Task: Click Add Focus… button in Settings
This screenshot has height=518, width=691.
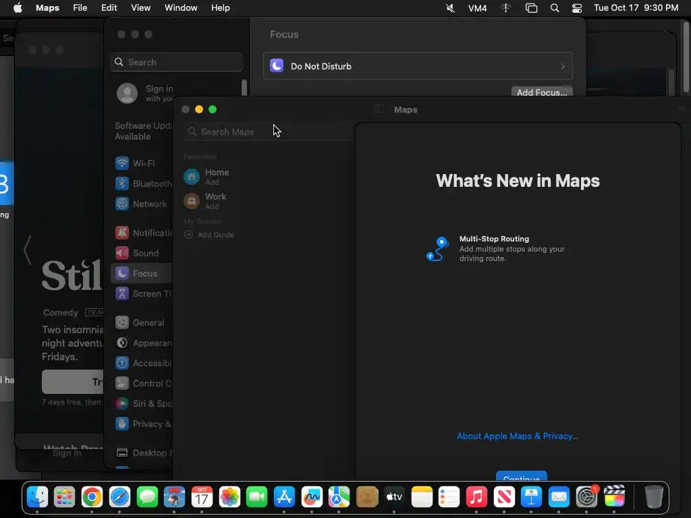Action: [542, 91]
